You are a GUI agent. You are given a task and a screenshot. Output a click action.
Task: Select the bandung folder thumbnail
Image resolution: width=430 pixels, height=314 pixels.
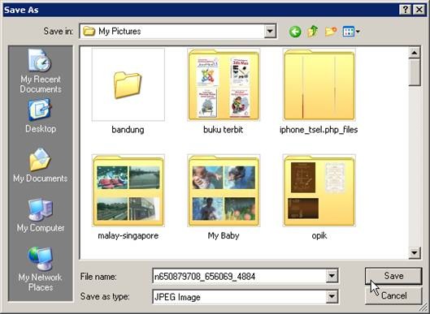[128, 84]
